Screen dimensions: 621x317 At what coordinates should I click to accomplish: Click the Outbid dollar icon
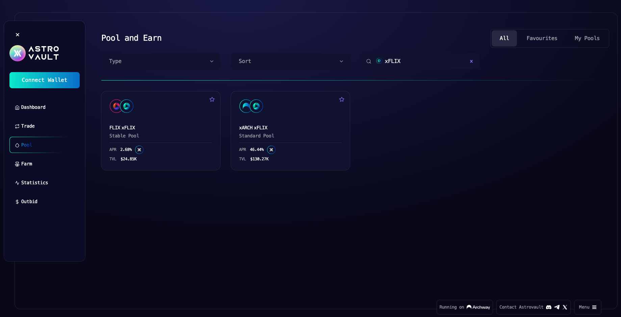pyautogui.click(x=17, y=202)
